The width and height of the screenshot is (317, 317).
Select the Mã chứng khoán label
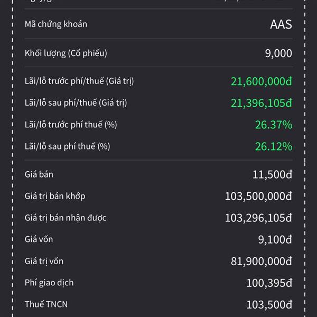(56, 24)
